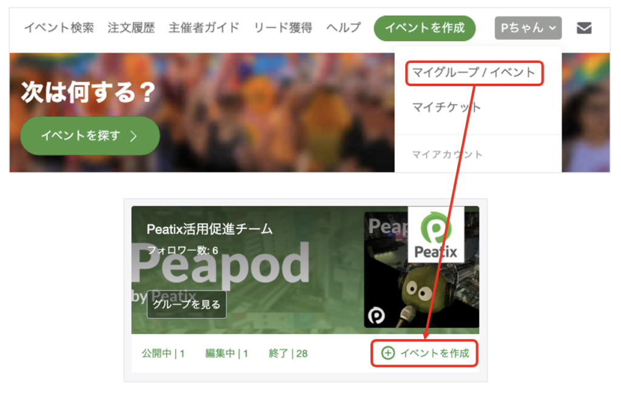Select マイグループ / イベント from menu
The image size is (621, 393).
[x=474, y=73]
